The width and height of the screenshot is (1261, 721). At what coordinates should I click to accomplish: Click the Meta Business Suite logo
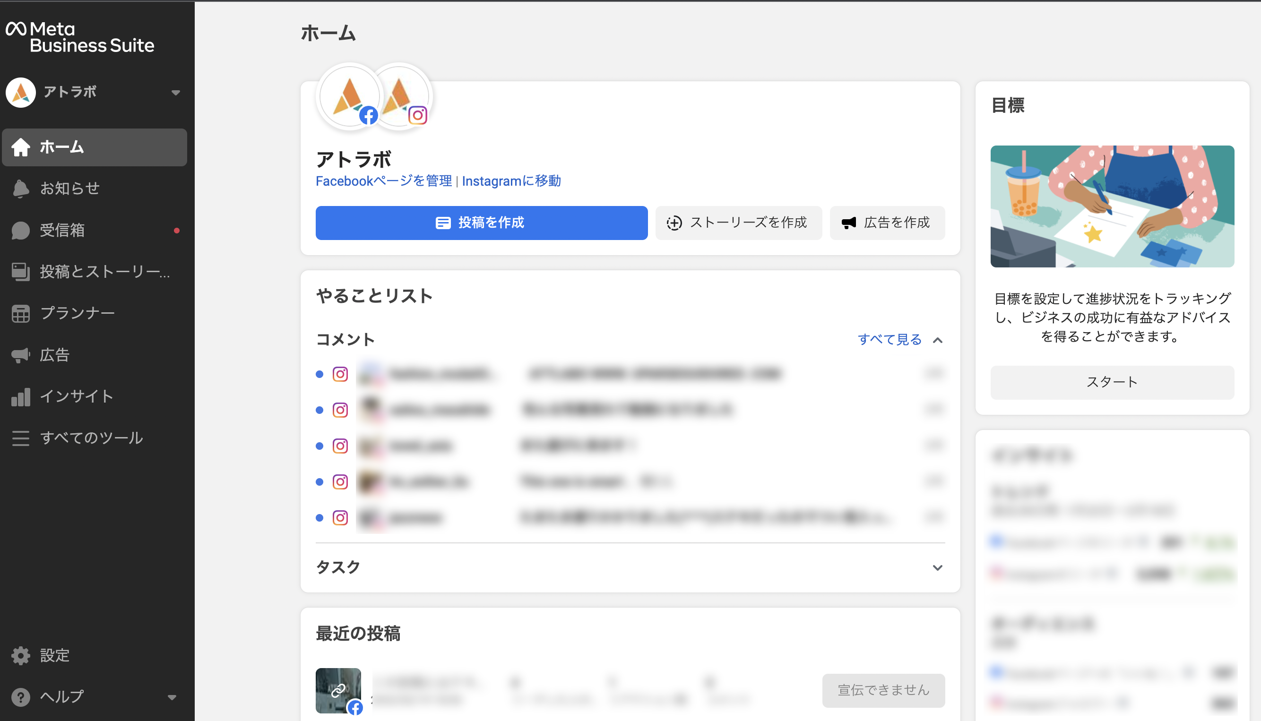click(x=80, y=37)
